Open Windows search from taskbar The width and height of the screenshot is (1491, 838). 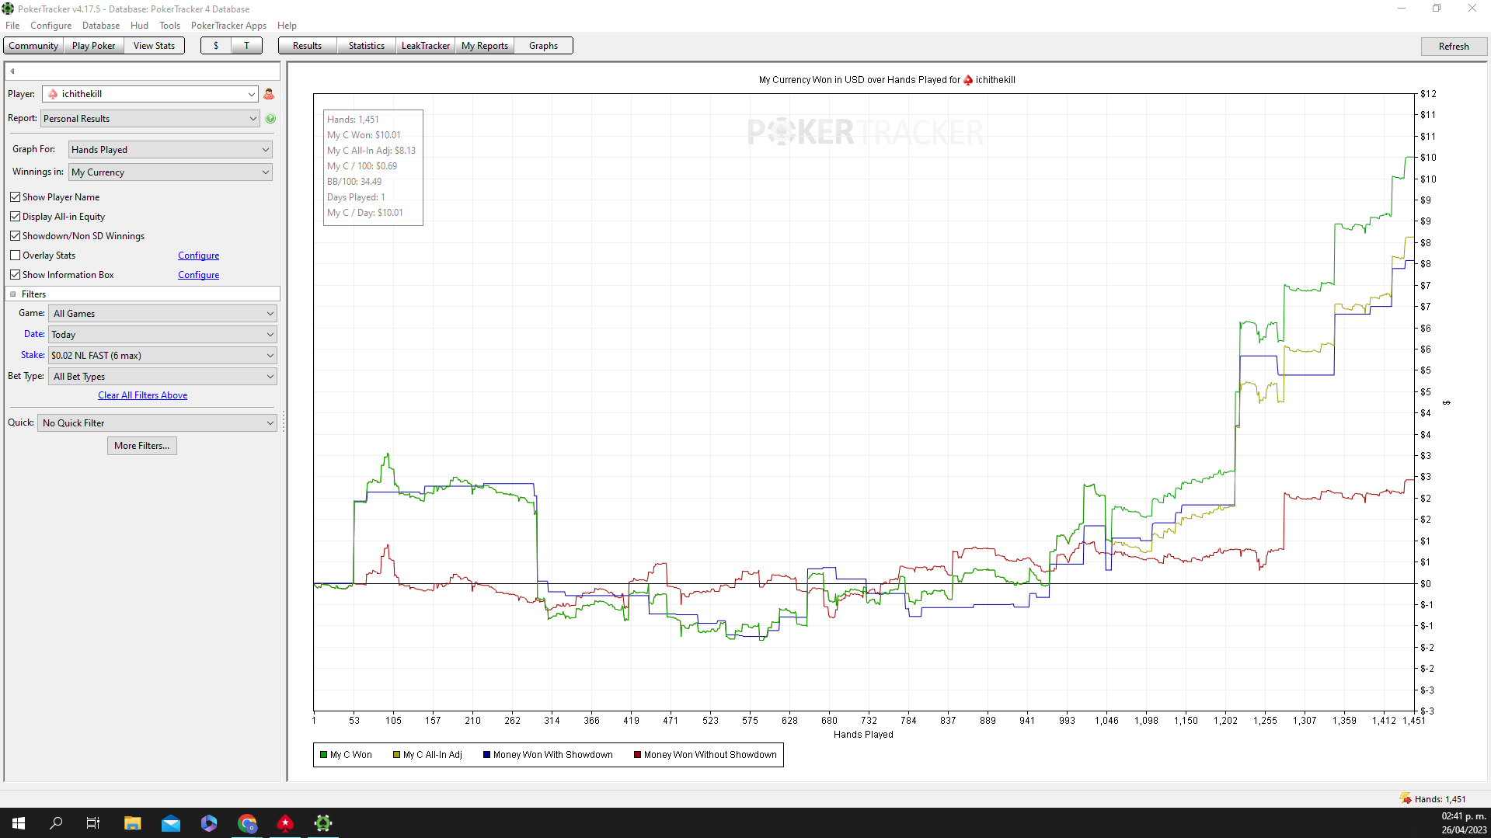pos(56,823)
